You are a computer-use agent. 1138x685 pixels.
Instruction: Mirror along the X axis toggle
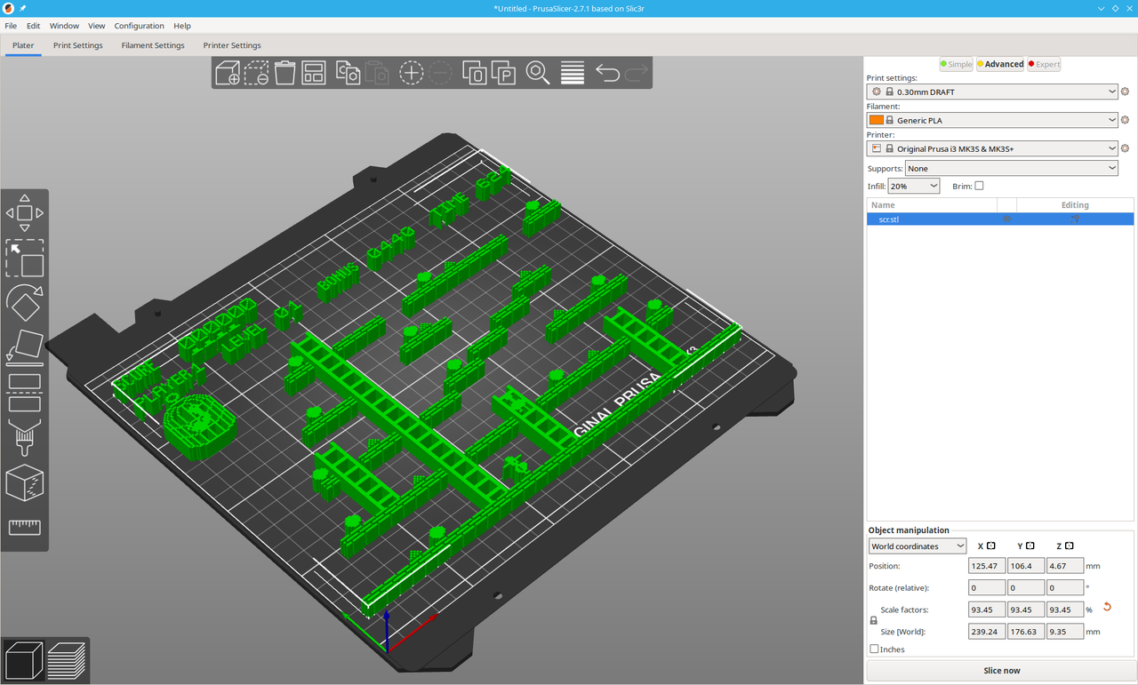pyautogui.click(x=991, y=546)
